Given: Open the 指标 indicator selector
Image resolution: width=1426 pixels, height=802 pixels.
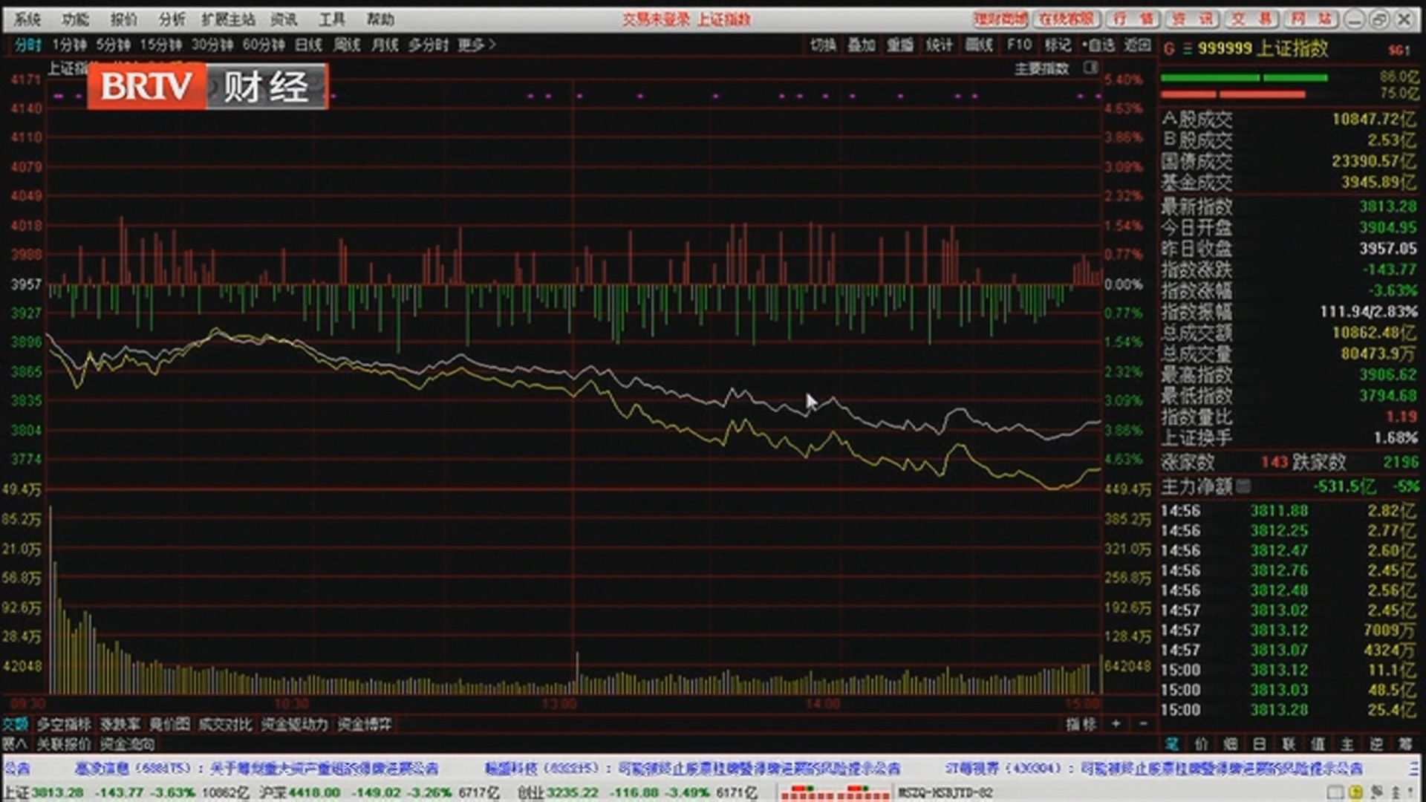Looking at the screenshot, I should pos(1081,723).
